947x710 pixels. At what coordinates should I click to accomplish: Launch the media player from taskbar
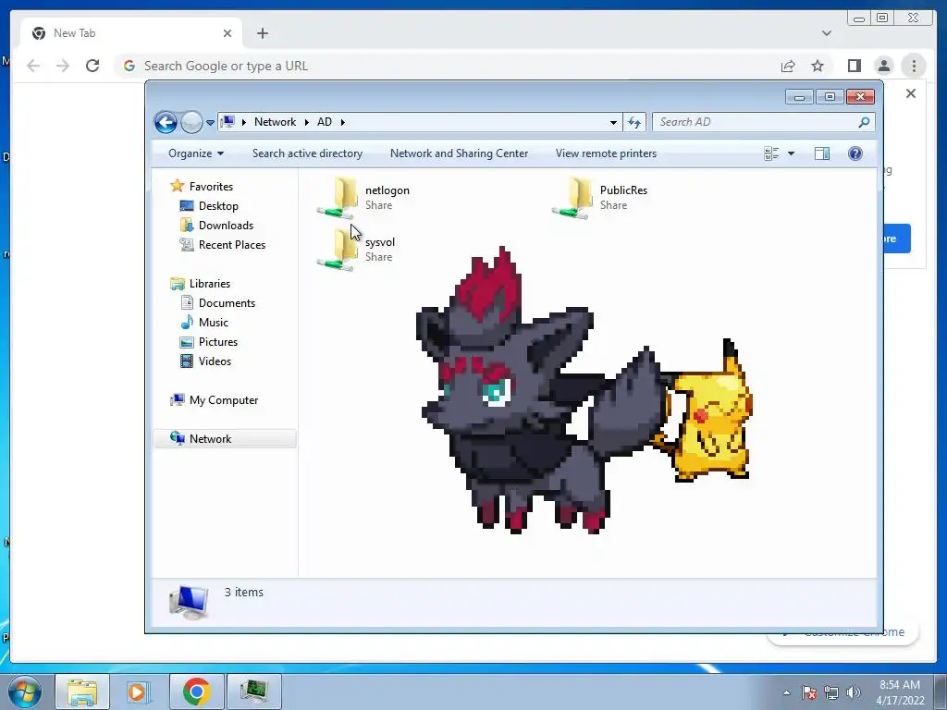(x=139, y=692)
